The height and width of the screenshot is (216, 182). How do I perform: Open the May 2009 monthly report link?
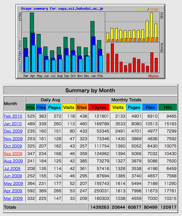[13, 184]
